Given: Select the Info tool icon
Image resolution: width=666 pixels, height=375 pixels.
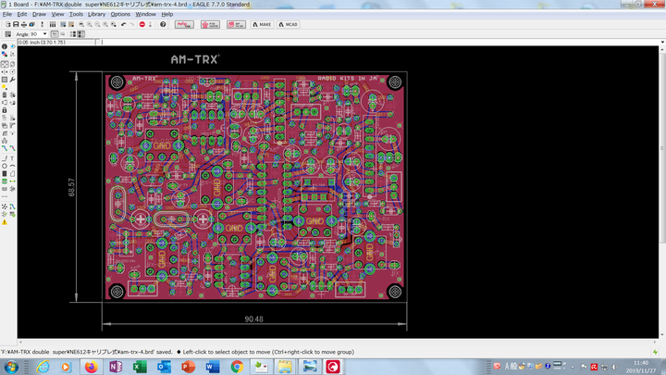Looking at the screenshot, I should [x=5, y=46].
